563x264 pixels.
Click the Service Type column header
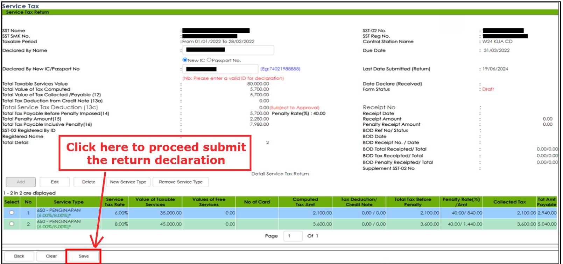coord(69,202)
